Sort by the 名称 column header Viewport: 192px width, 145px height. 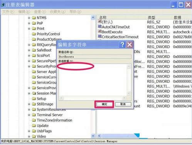click(121, 17)
